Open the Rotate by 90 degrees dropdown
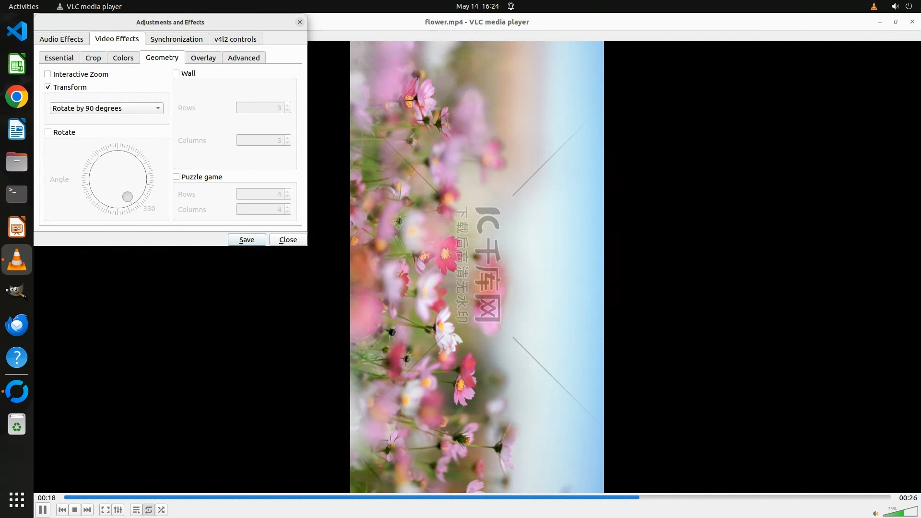 tap(106, 108)
